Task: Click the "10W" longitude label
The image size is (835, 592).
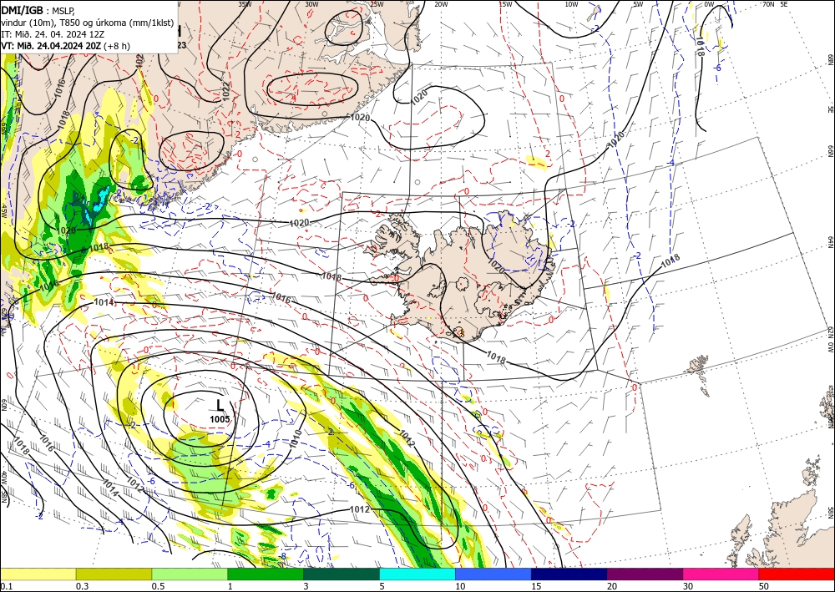Action: tap(571, 4)
